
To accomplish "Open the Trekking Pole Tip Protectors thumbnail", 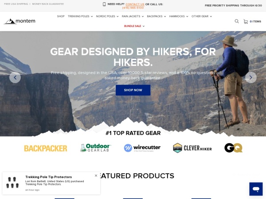I will [12, 183].
